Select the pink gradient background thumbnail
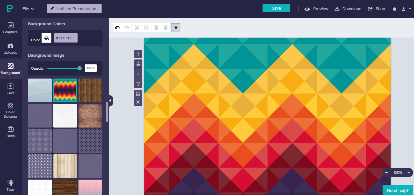414x195 pixels. click(x=90, y=187)
